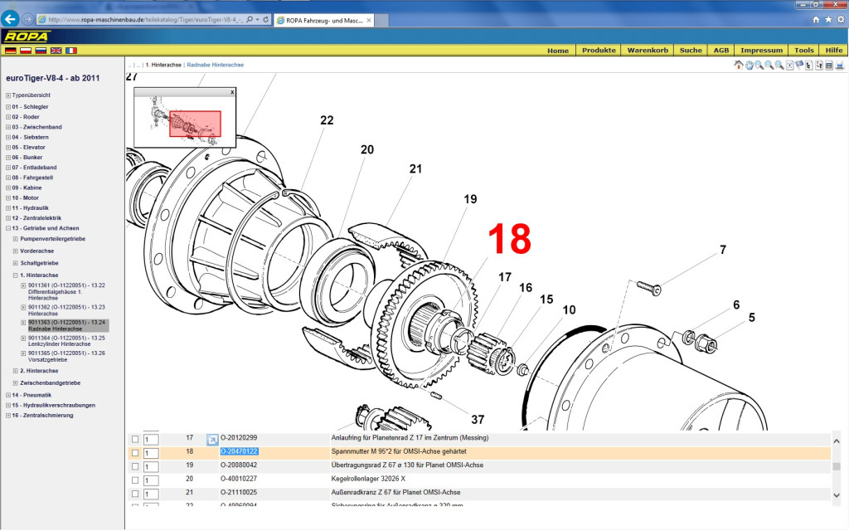
Task: Open the Tools menu item
Action: pos(804,51)
